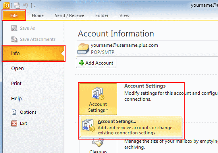Image resolution: width=218 pixels, height=153 pixels.
Task: Click the Options document icon
Action: [x=14, y=112]
